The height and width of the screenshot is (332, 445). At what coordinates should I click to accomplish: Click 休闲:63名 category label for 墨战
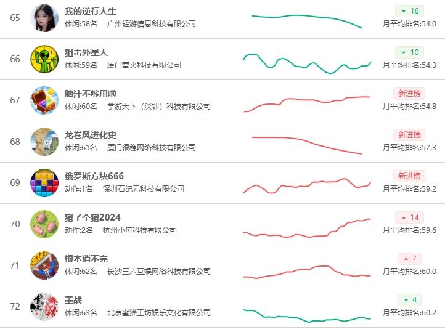click(x=81, y=313)
